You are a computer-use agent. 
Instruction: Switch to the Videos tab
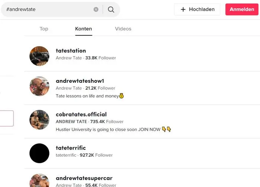(123, 29)
